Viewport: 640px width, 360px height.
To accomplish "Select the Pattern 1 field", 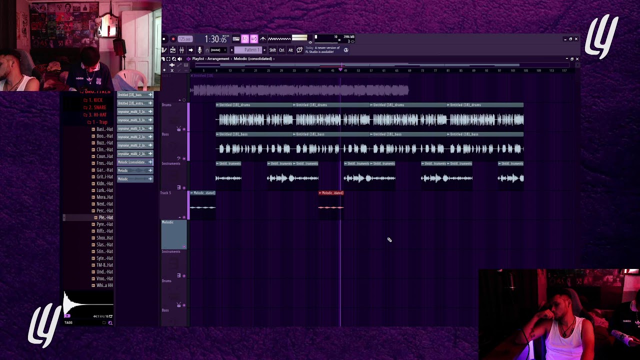I will tap(248, 50).
